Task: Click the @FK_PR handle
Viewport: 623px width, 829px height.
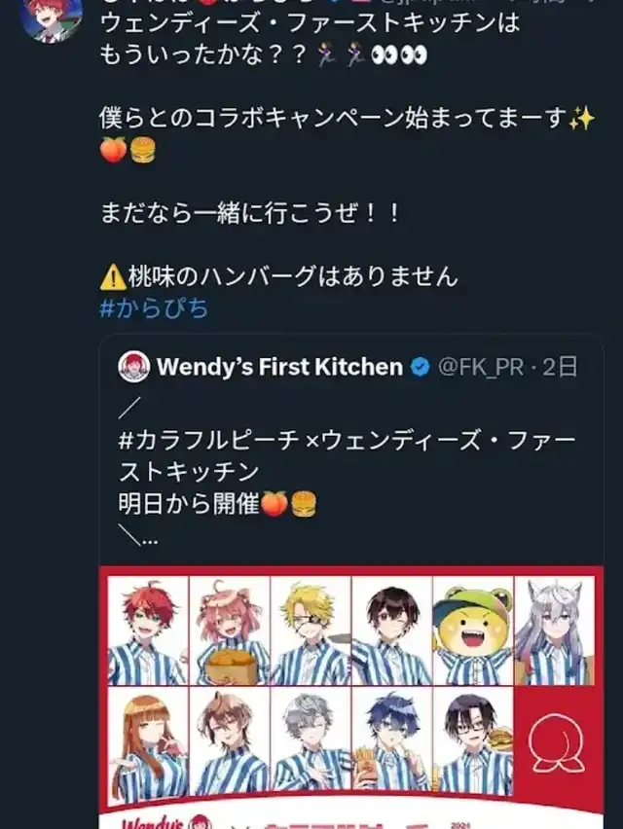Action: tap(480, 367)
